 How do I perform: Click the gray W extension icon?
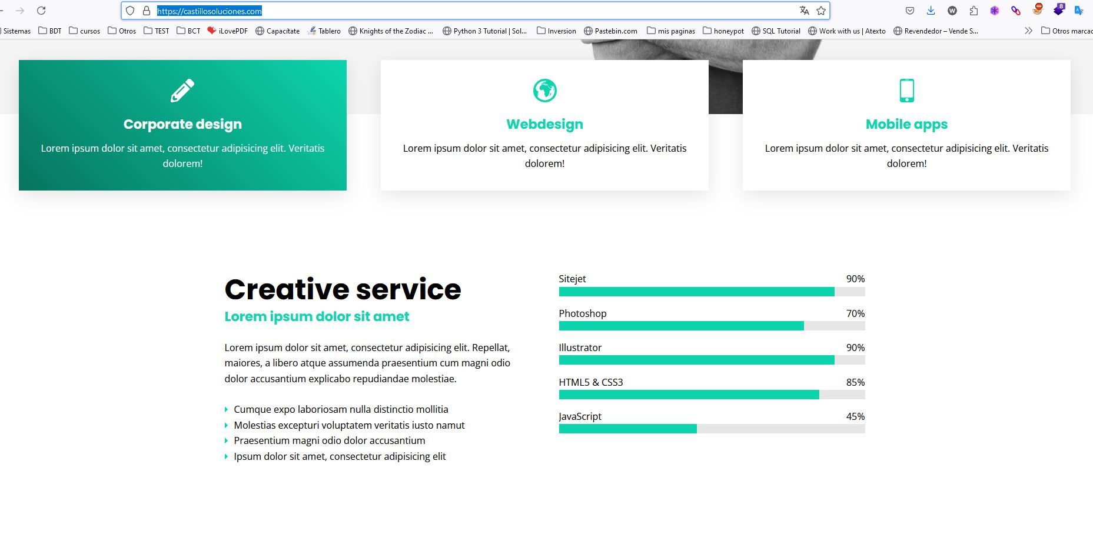952,11
